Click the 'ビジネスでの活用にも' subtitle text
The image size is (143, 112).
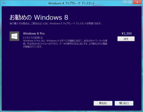point(33,38)
